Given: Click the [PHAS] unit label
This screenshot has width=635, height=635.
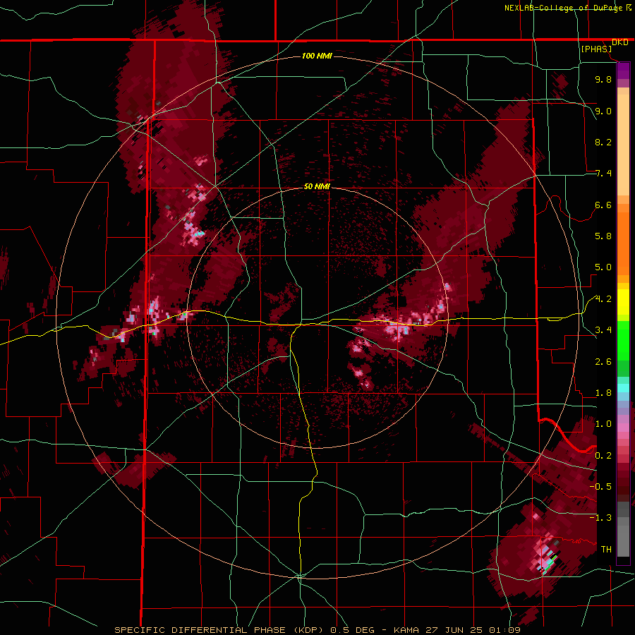Looking at the screenshot, I should (x=596, y=49).
